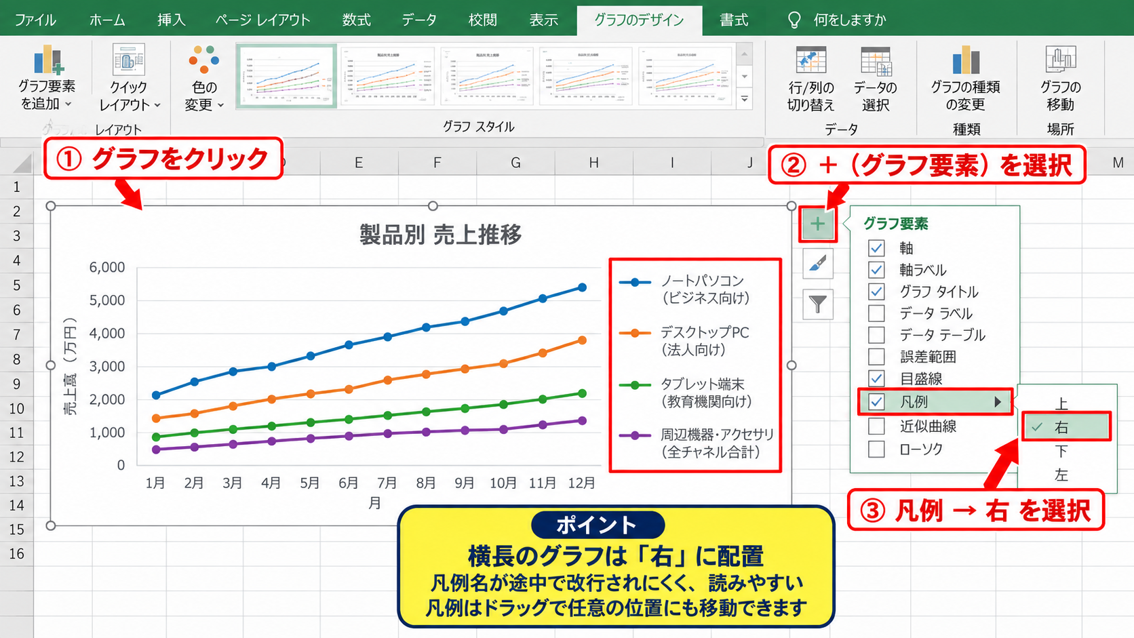Click the データの選択 icon
The image size is (1134, 638).
tap(876, 60)
